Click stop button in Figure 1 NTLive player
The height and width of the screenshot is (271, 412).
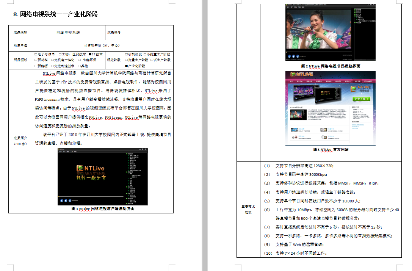(x=65, y=200)
